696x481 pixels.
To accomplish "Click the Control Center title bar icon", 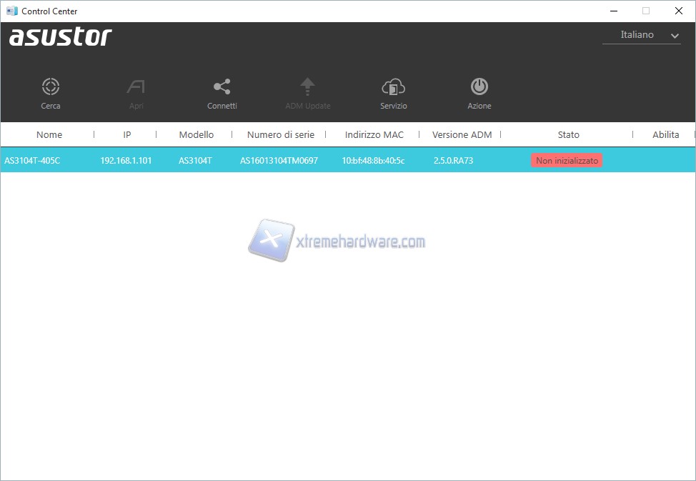I will (x=12, y=11).
